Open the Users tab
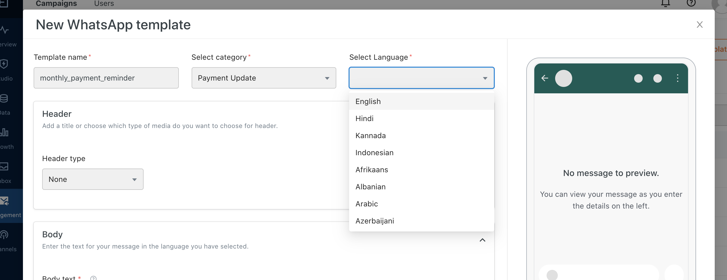The height and width of the screenshot is (280, 727). point(104,3)
